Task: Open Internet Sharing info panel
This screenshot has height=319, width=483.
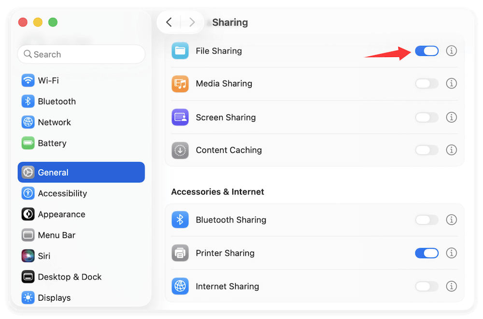Action: click(451, 286)
